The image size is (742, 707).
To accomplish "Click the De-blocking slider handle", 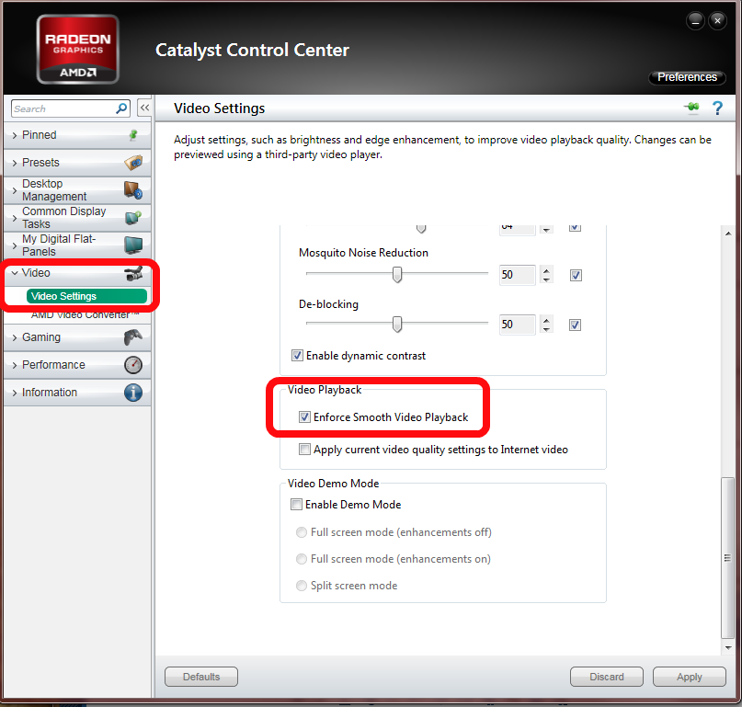I will pos(397,324).
